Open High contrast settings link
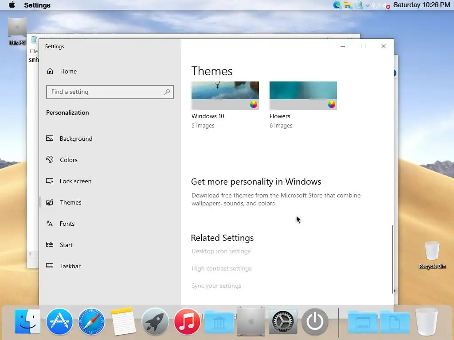The width and height of the screenshot is (454, 340). coord(222,268)
